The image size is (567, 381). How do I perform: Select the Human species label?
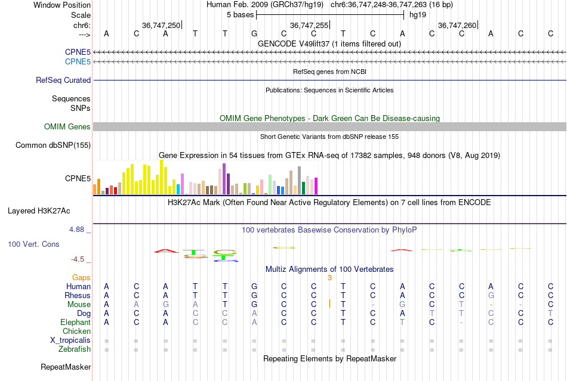78,286
